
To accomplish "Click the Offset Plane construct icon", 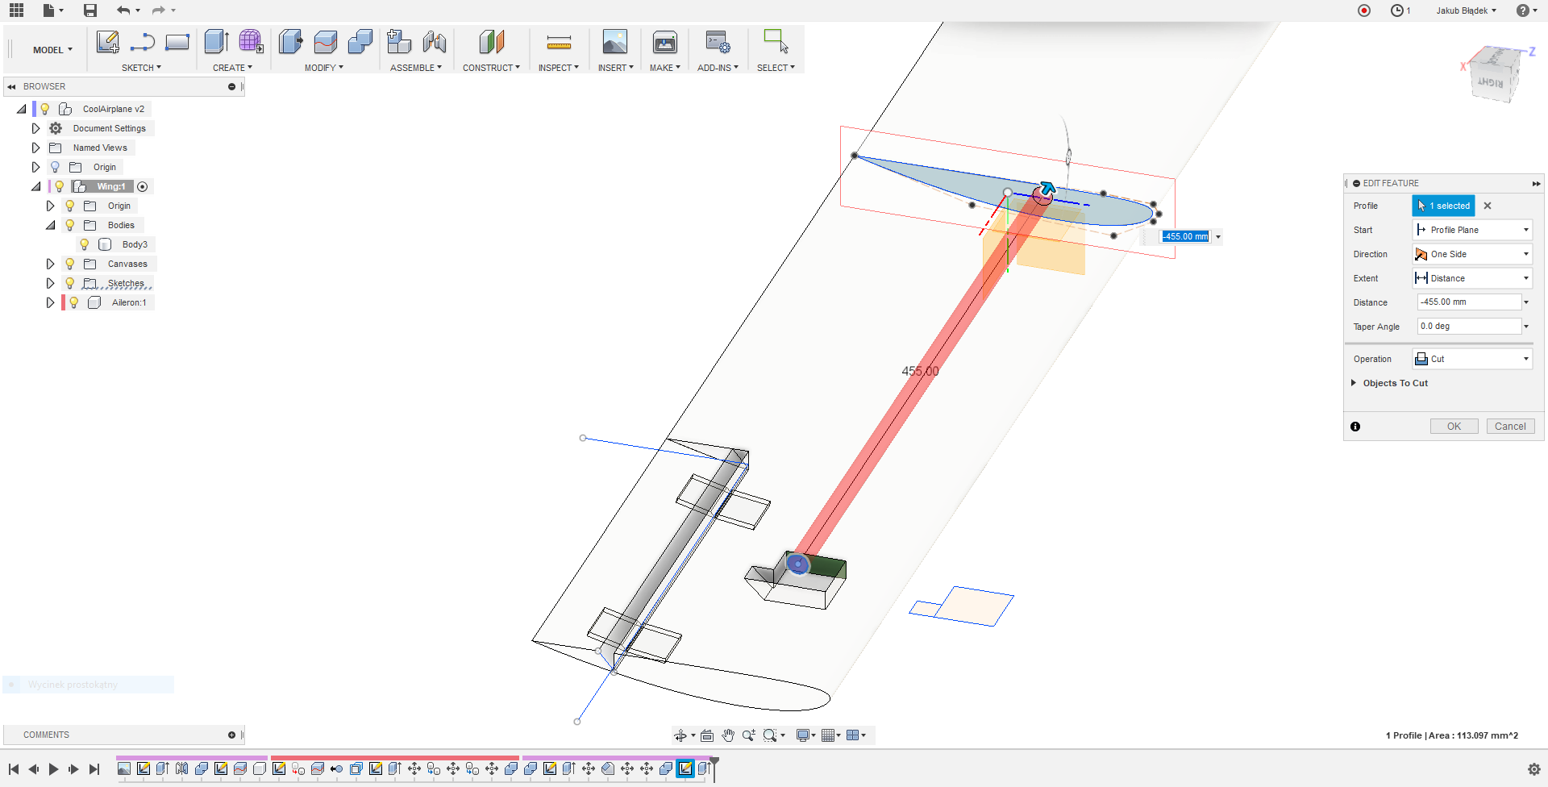I will pyautogui.click(x=491, y=42).
